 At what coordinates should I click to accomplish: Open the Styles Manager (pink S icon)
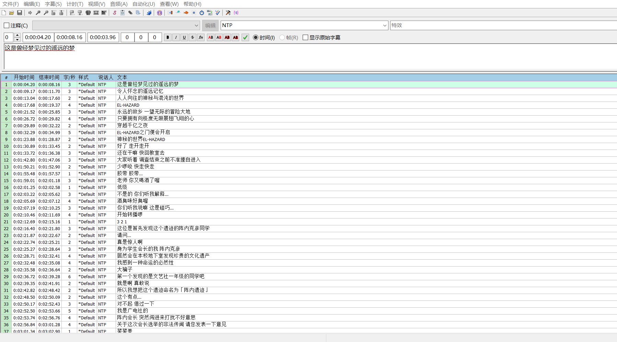115,13
